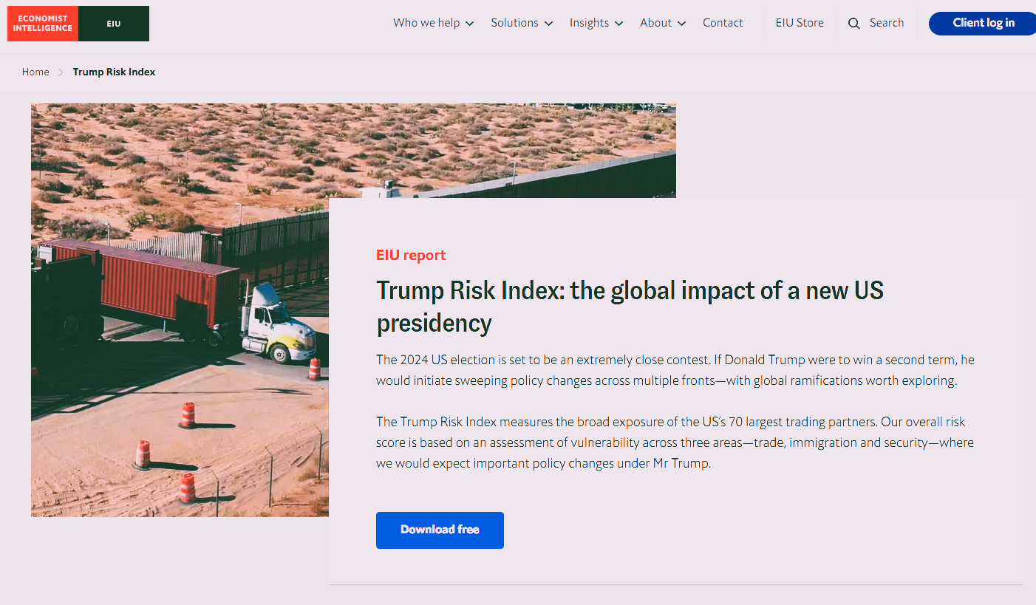The height and width of the screenshot is (605, 1036).
Task: Open the Contact page link
Action: point(723,23)
